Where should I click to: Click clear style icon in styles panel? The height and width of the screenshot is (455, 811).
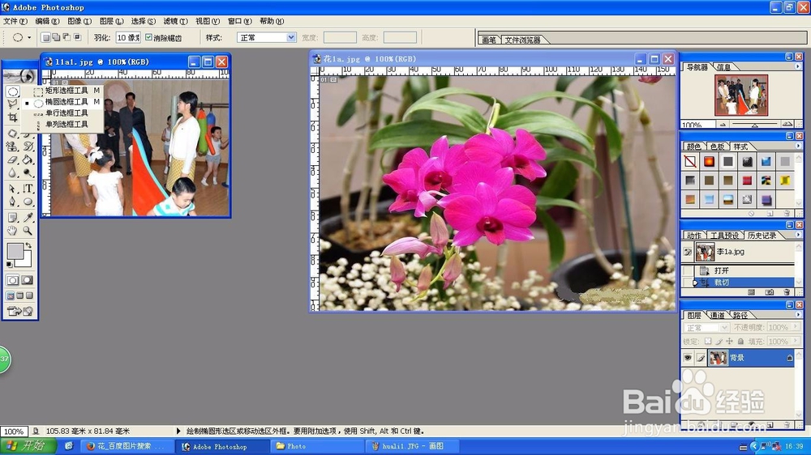point(751,213)
